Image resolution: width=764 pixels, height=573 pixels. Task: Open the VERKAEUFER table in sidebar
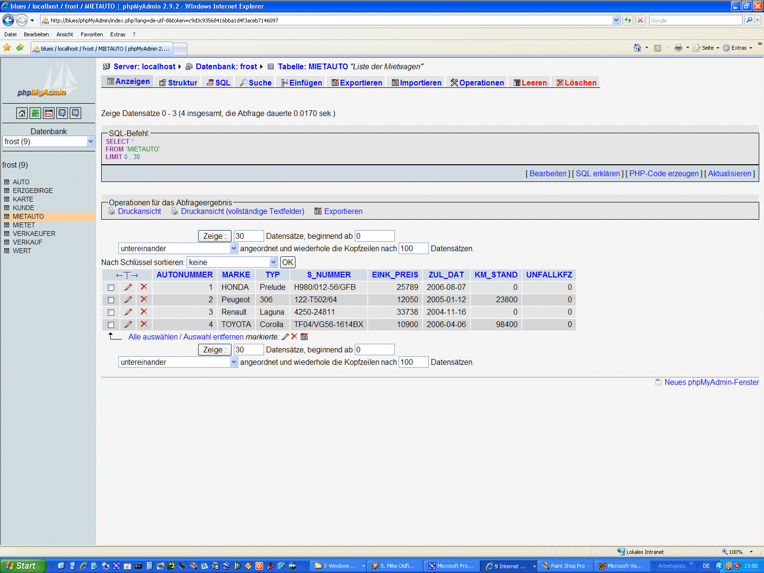tap(34, 233)
